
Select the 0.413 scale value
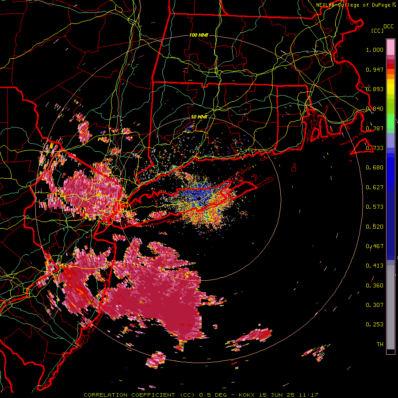[375, 266]
